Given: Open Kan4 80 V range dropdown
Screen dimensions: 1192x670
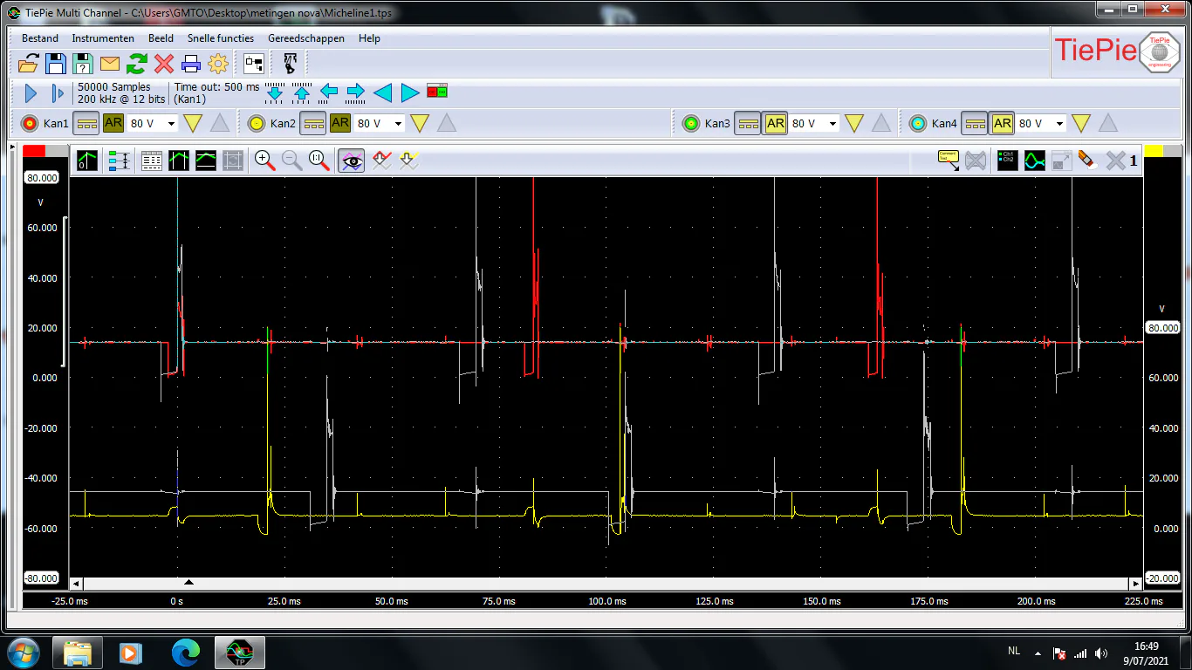Looking at the screenshot, I should pyautogui.click(x=1059, y=124).
